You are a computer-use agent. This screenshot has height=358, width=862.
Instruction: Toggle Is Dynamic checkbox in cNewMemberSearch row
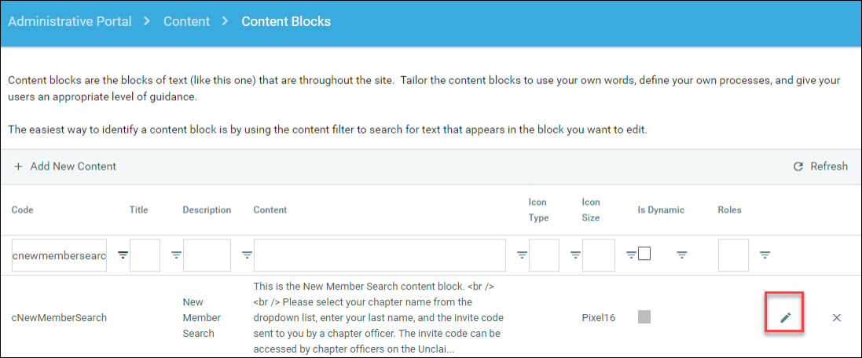point(644,317)
